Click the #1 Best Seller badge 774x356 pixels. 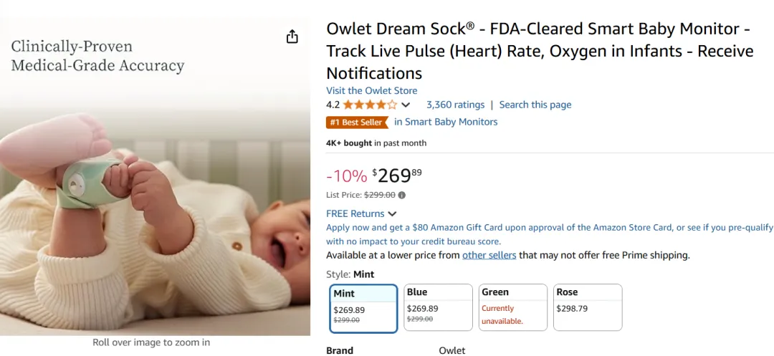click(x=358, y=122)
